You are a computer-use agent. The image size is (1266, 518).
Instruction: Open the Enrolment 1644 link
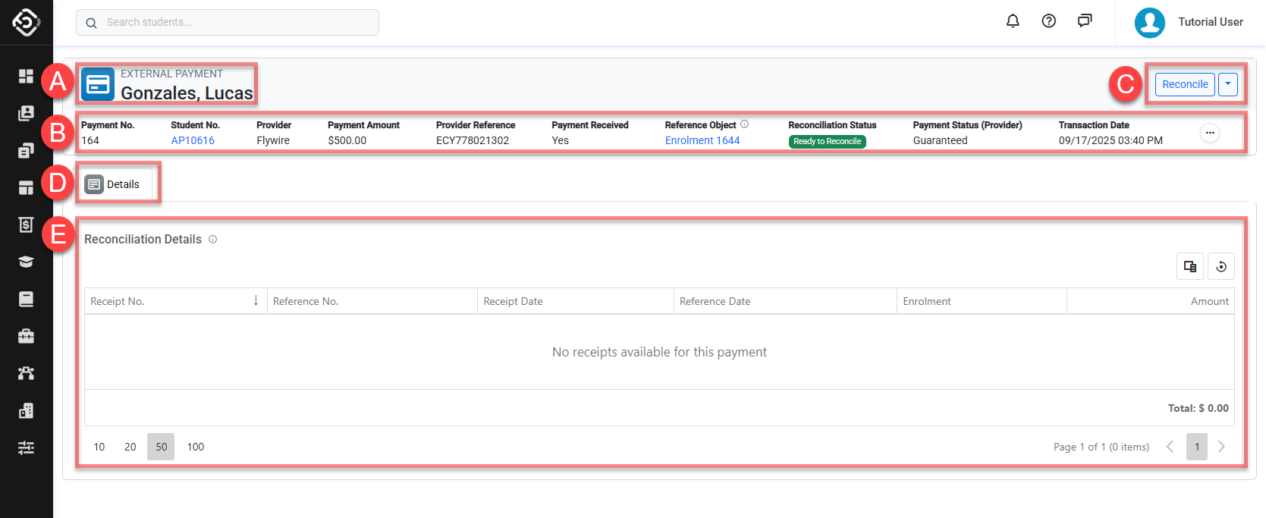pos(702,140)
